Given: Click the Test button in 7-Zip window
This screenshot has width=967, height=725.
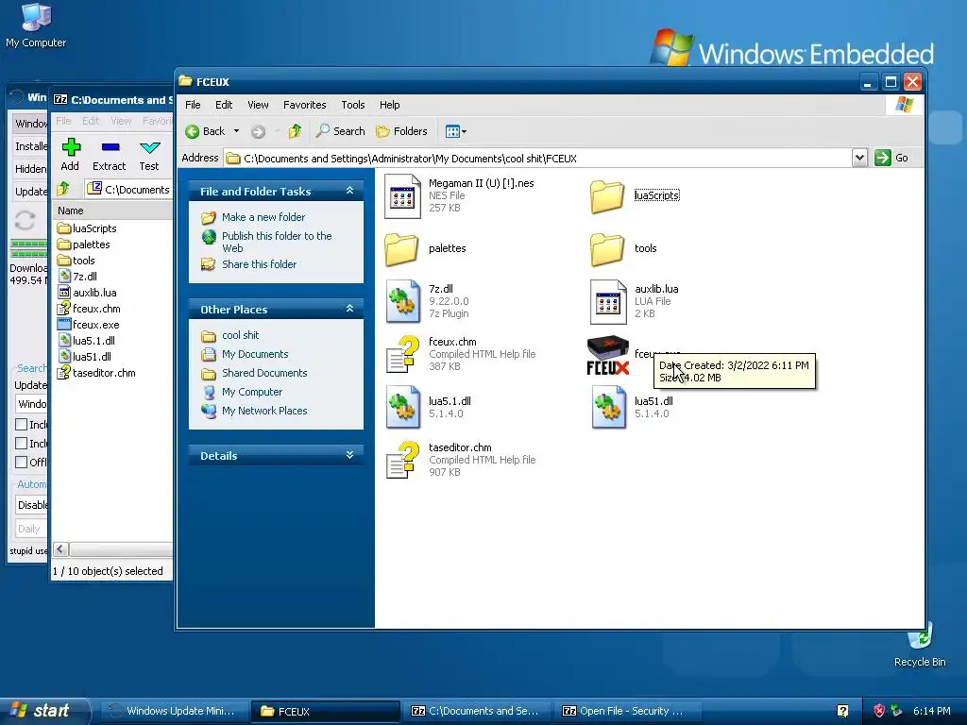Looking at the screenshot, I should tap(149, 154).
